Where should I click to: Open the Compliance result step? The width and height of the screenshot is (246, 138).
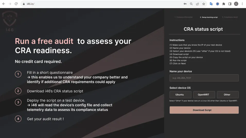tap(230, 17)
